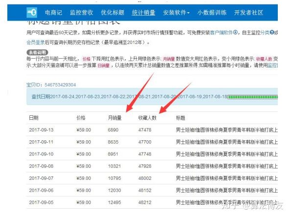The width and height of the screenshot is (291, 218).
Task: Click the green search progress bar
Action: pos(252,97)
